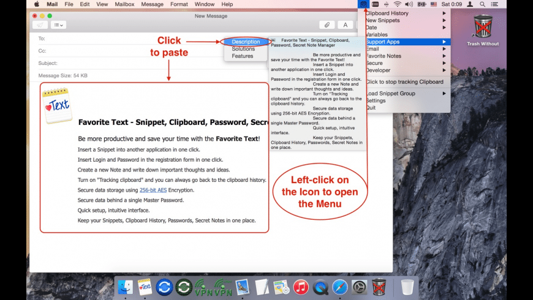The width and height of the screenshot is (533, 300).
Task: Open the empty Trash in the Dock
Action: [407, 287]
